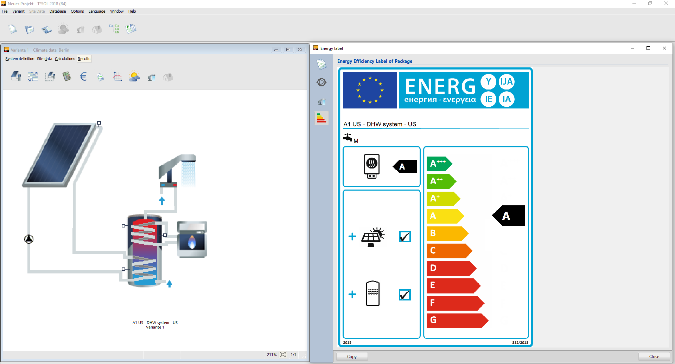This screenshot has width=675, height=364.
Task: Click the fit-to-window zoom icon
Action: click(x=283, y=355)
